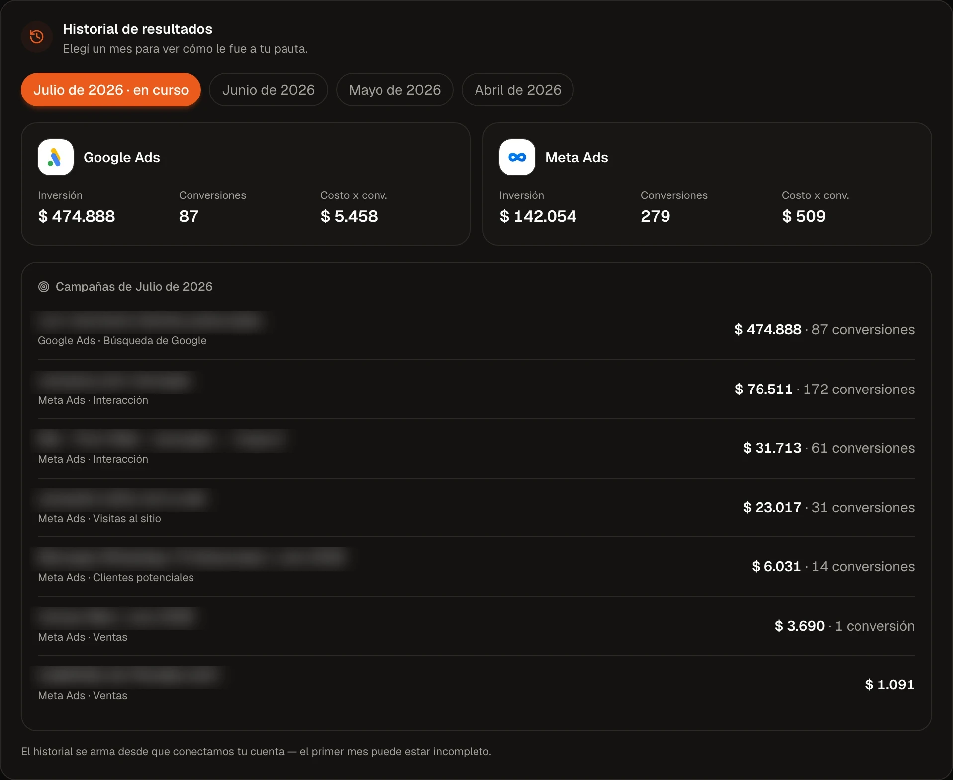Click the '1 conversión' text
This screenshot has width=953, height=780.
click(x=874, y=626)
